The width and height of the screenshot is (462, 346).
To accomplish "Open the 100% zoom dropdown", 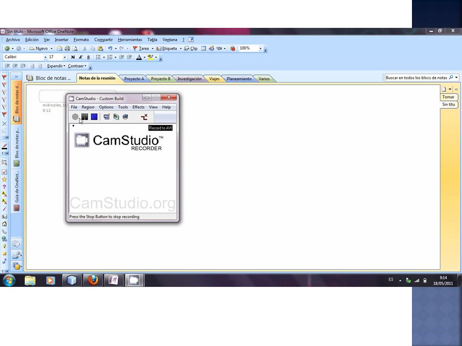I will tap(260, 48).
